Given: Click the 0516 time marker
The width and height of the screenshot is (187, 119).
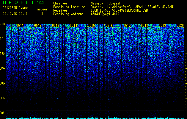Looking at the screenshot, I should click(x=109, y=26).
